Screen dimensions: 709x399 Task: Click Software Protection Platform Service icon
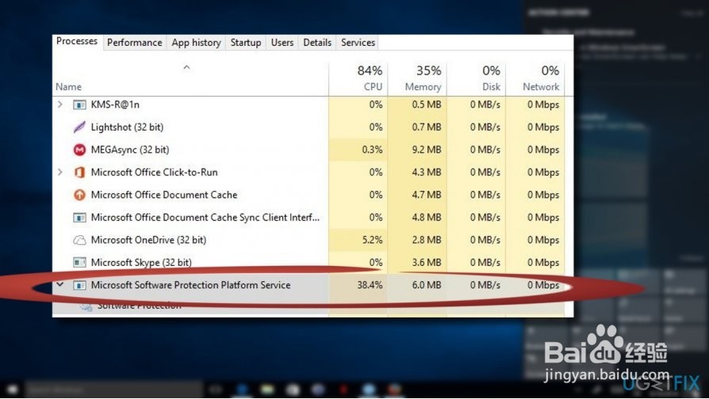pos(79,285)
